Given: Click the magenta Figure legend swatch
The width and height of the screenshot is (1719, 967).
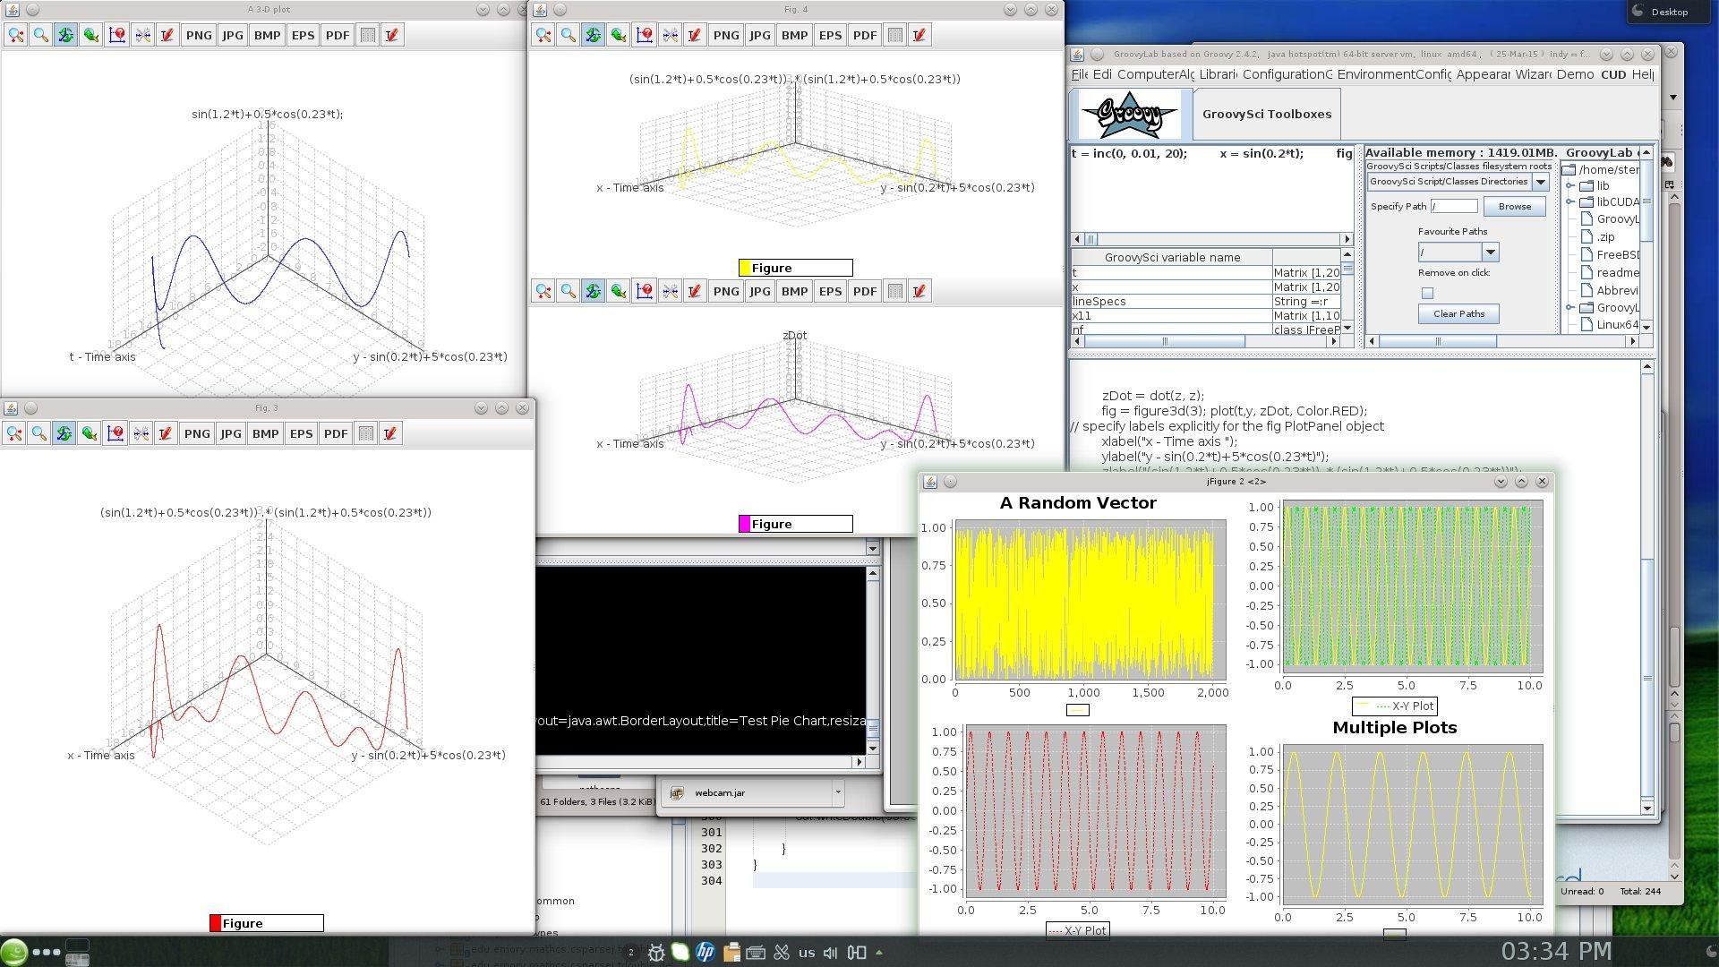Looking at the screenshot, I should pyautogui.click(x=744, y=525).
